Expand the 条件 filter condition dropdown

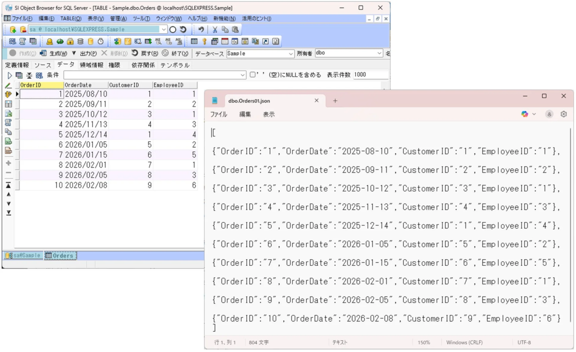[x=242, y=74]
